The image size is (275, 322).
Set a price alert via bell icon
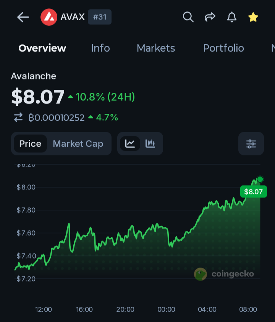(x=232, y=17)
